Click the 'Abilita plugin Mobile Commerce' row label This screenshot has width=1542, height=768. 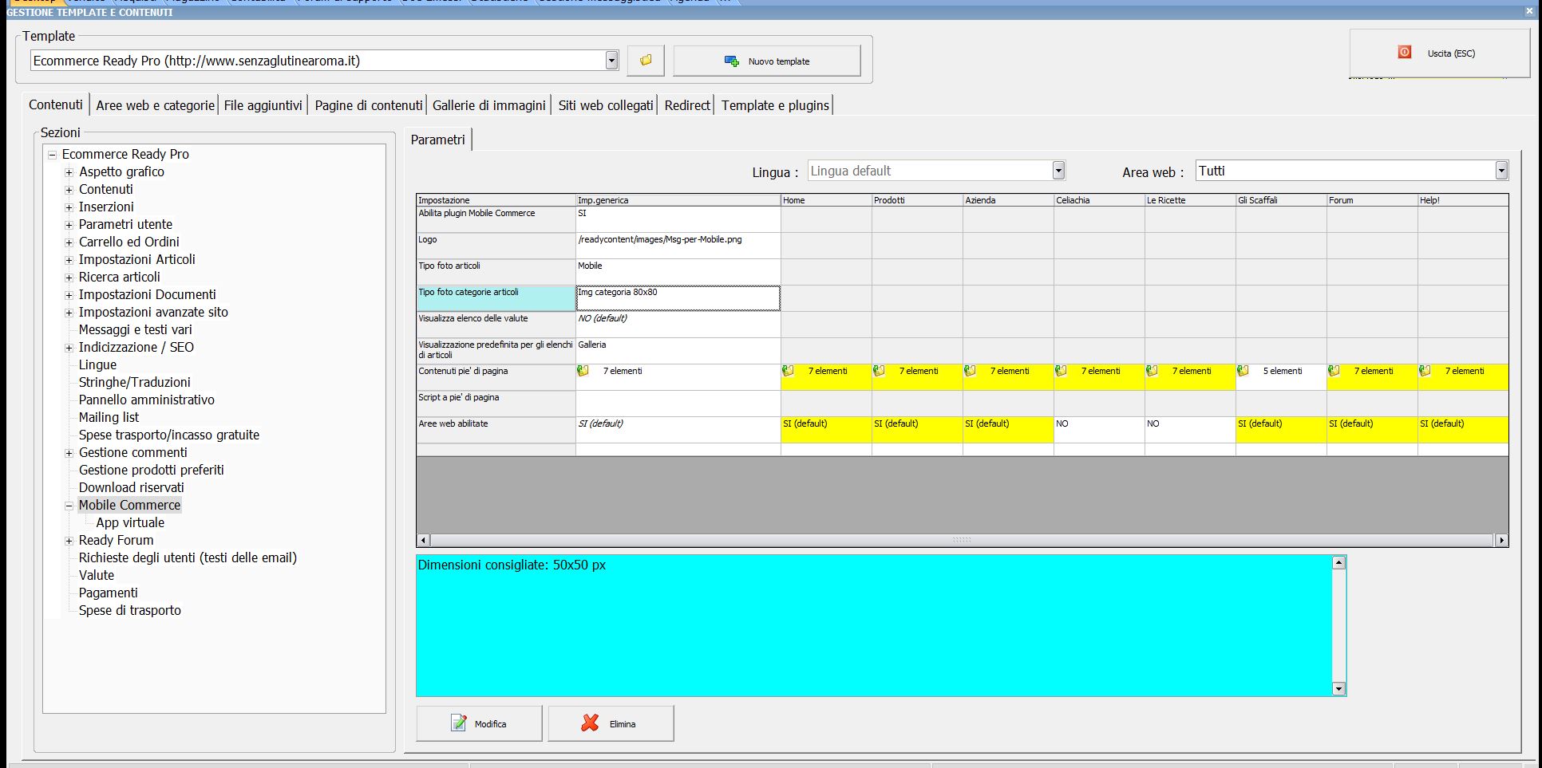click(496, 219)
